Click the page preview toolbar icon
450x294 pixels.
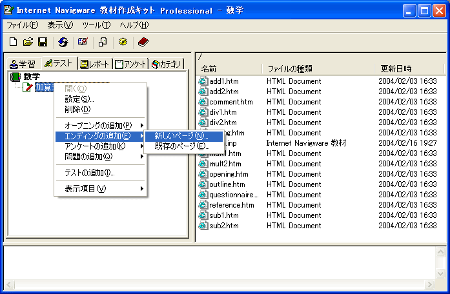(103, 42)
